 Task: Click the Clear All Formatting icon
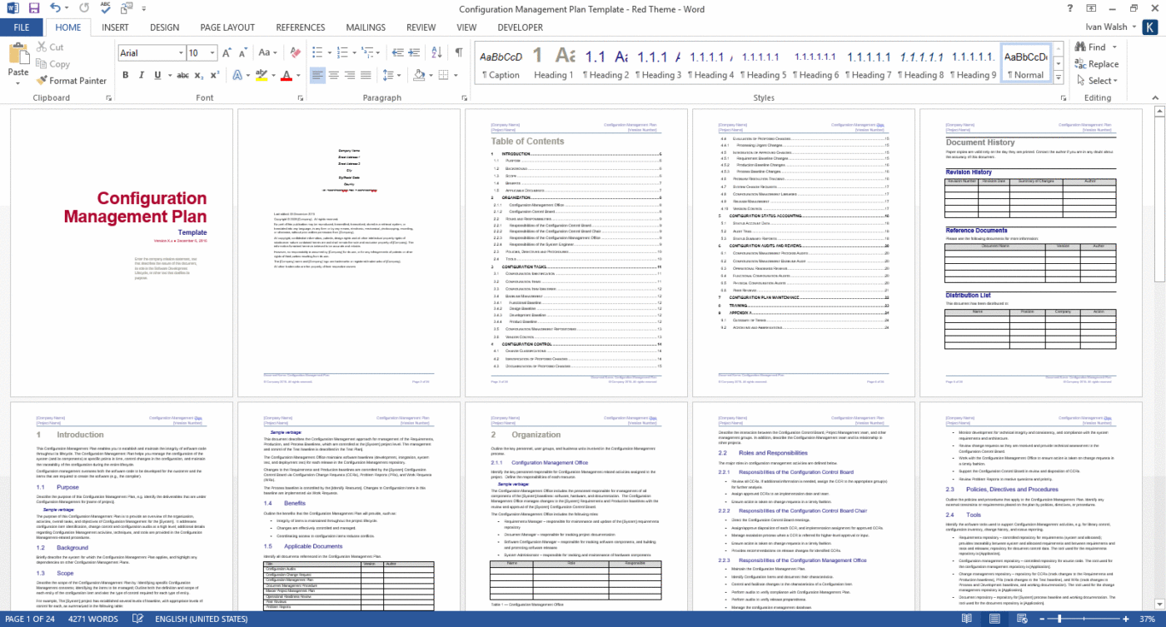[295, 51]
